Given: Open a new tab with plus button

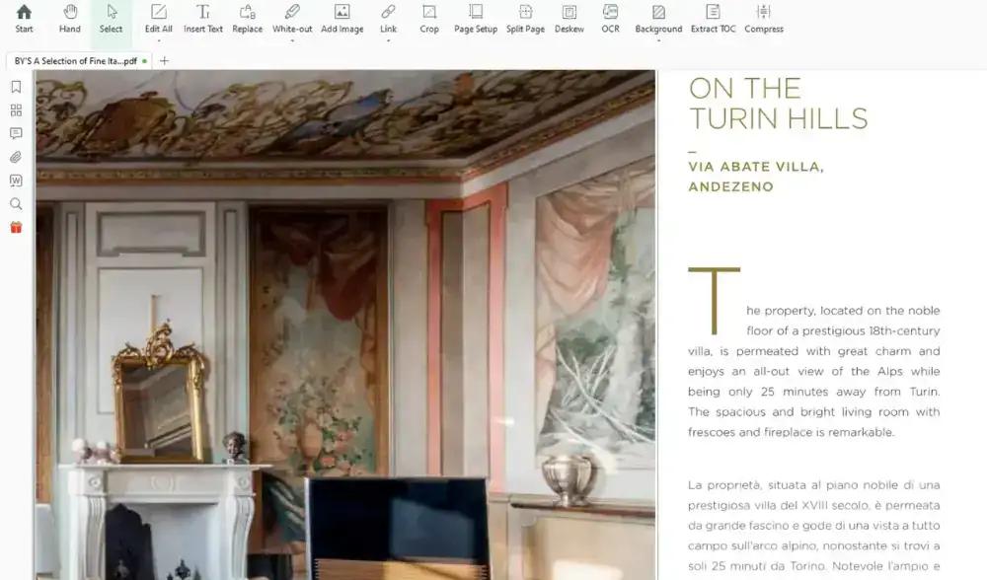Looking at the screenshot, I should coord(164,61).
